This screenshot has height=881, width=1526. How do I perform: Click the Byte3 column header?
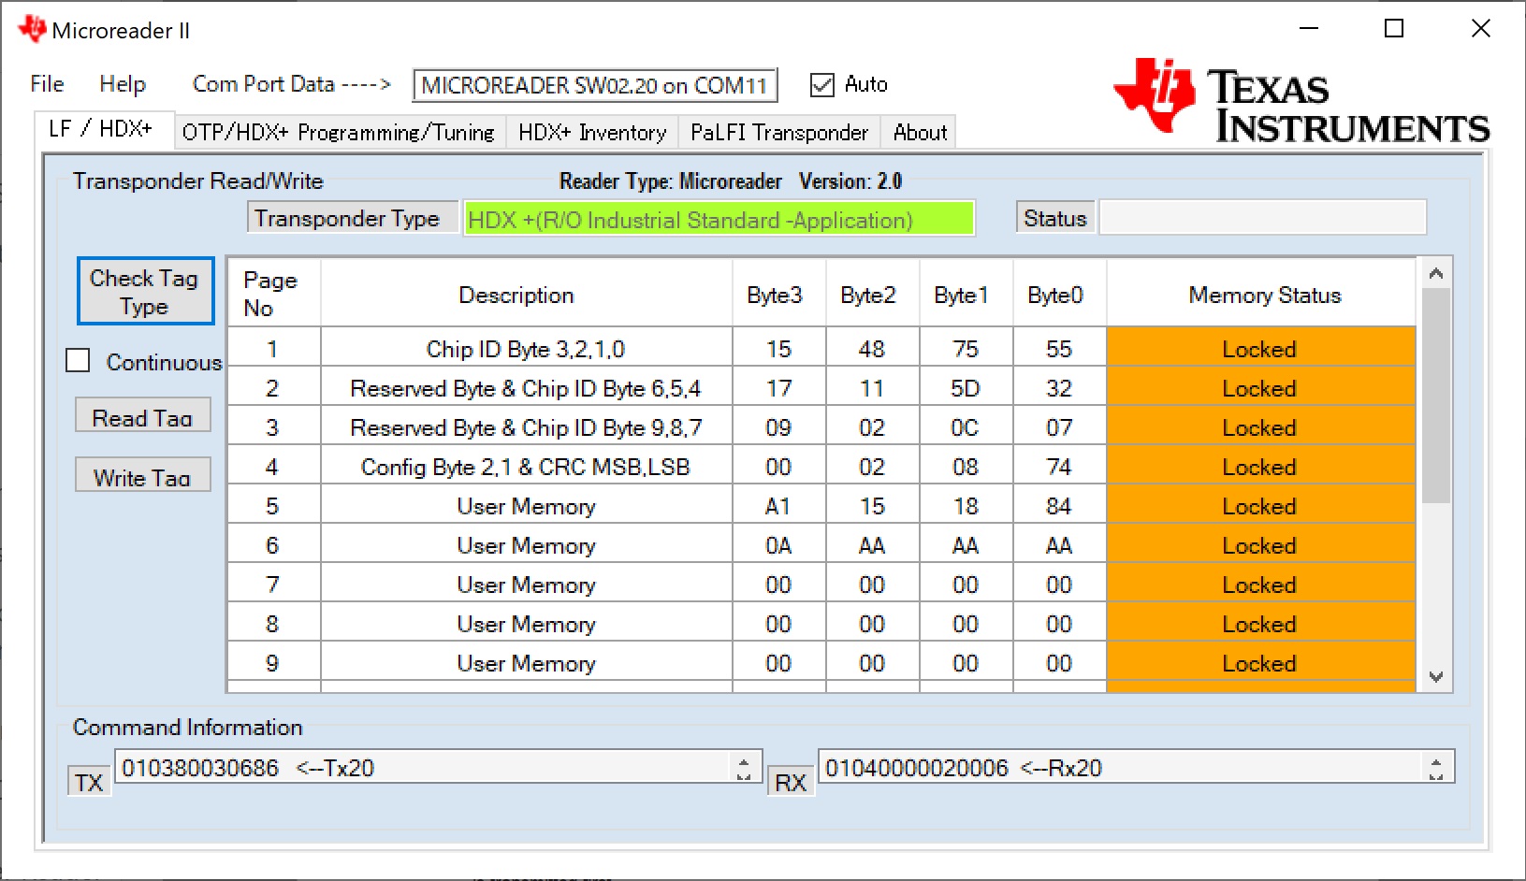(778, 295)
